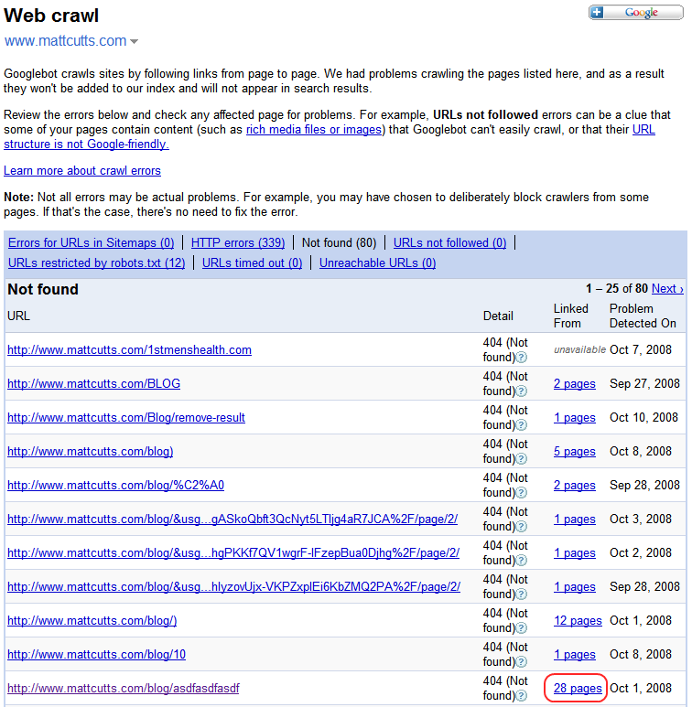Click the 'Detail' column header
The width and height of the screenshot is (692, 707).
click(x=498, y=316)
